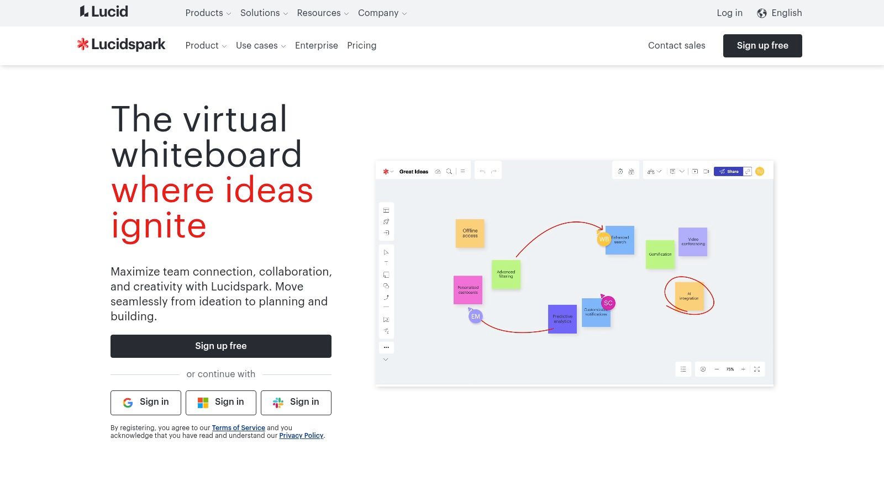This screenshot has height=497, width=884.
Task: Click the user avatar in whiteboard preview
Action: point(760,171)
